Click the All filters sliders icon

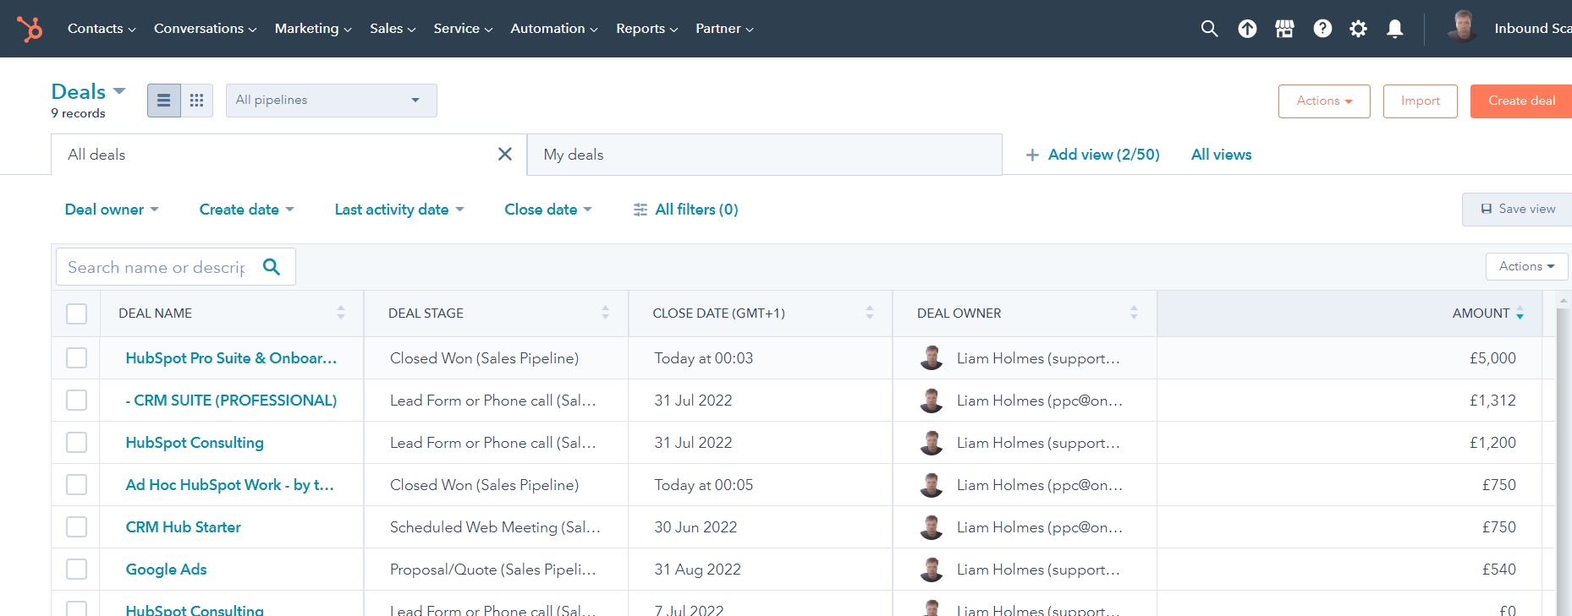pos(640,210)
